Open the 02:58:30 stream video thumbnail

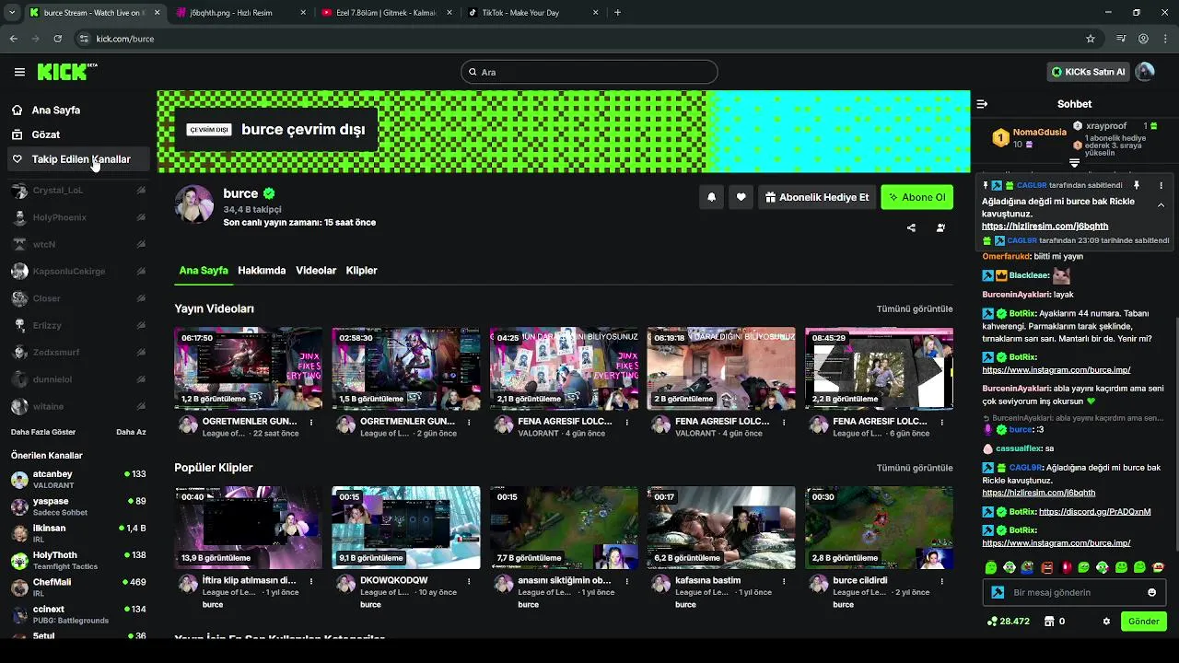[406, 368]
